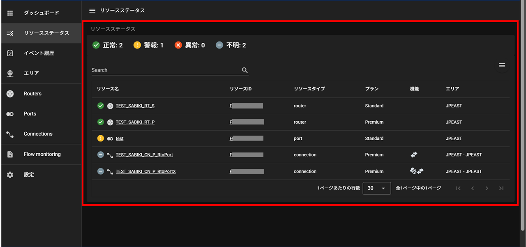Screen dimensions: 526x247
Task: Open the rows per page dropdown
Action: point(376,188)
